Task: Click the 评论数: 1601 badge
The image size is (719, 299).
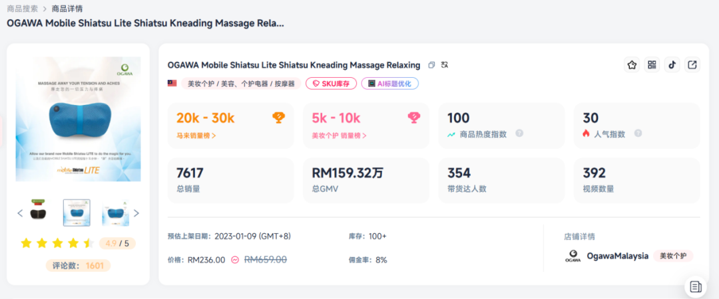Action: [x=78, y=266]
